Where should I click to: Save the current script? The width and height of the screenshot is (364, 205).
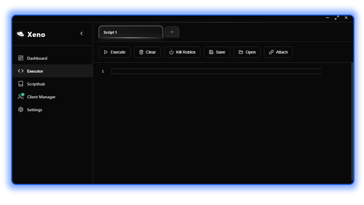click(x=217, y=52)
